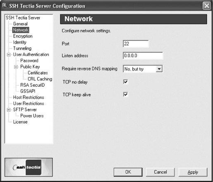Click the Port label text
Screen dimensions: 213x182
click(65, 44)
